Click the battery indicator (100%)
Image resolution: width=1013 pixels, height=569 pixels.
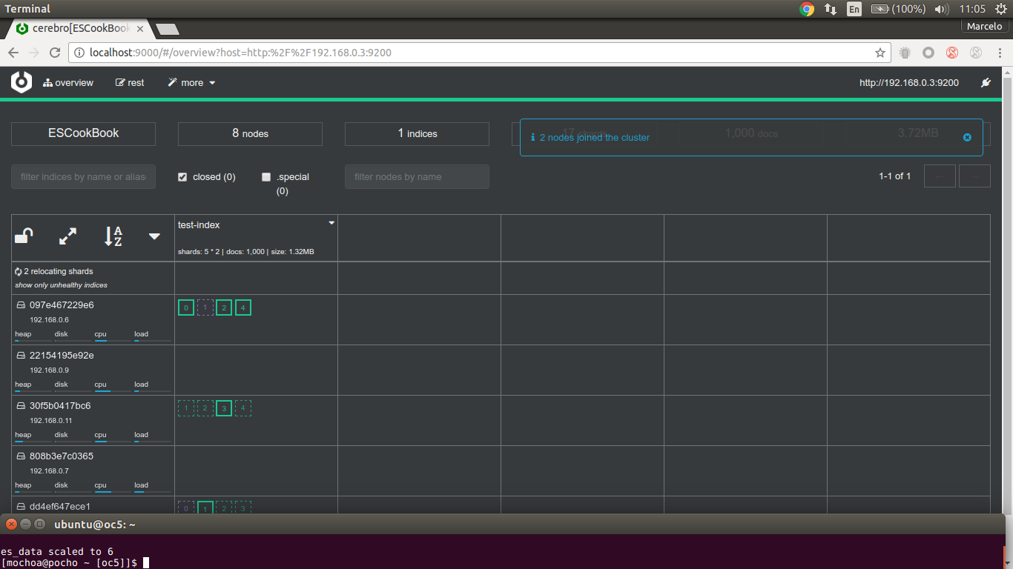[898, 9]
